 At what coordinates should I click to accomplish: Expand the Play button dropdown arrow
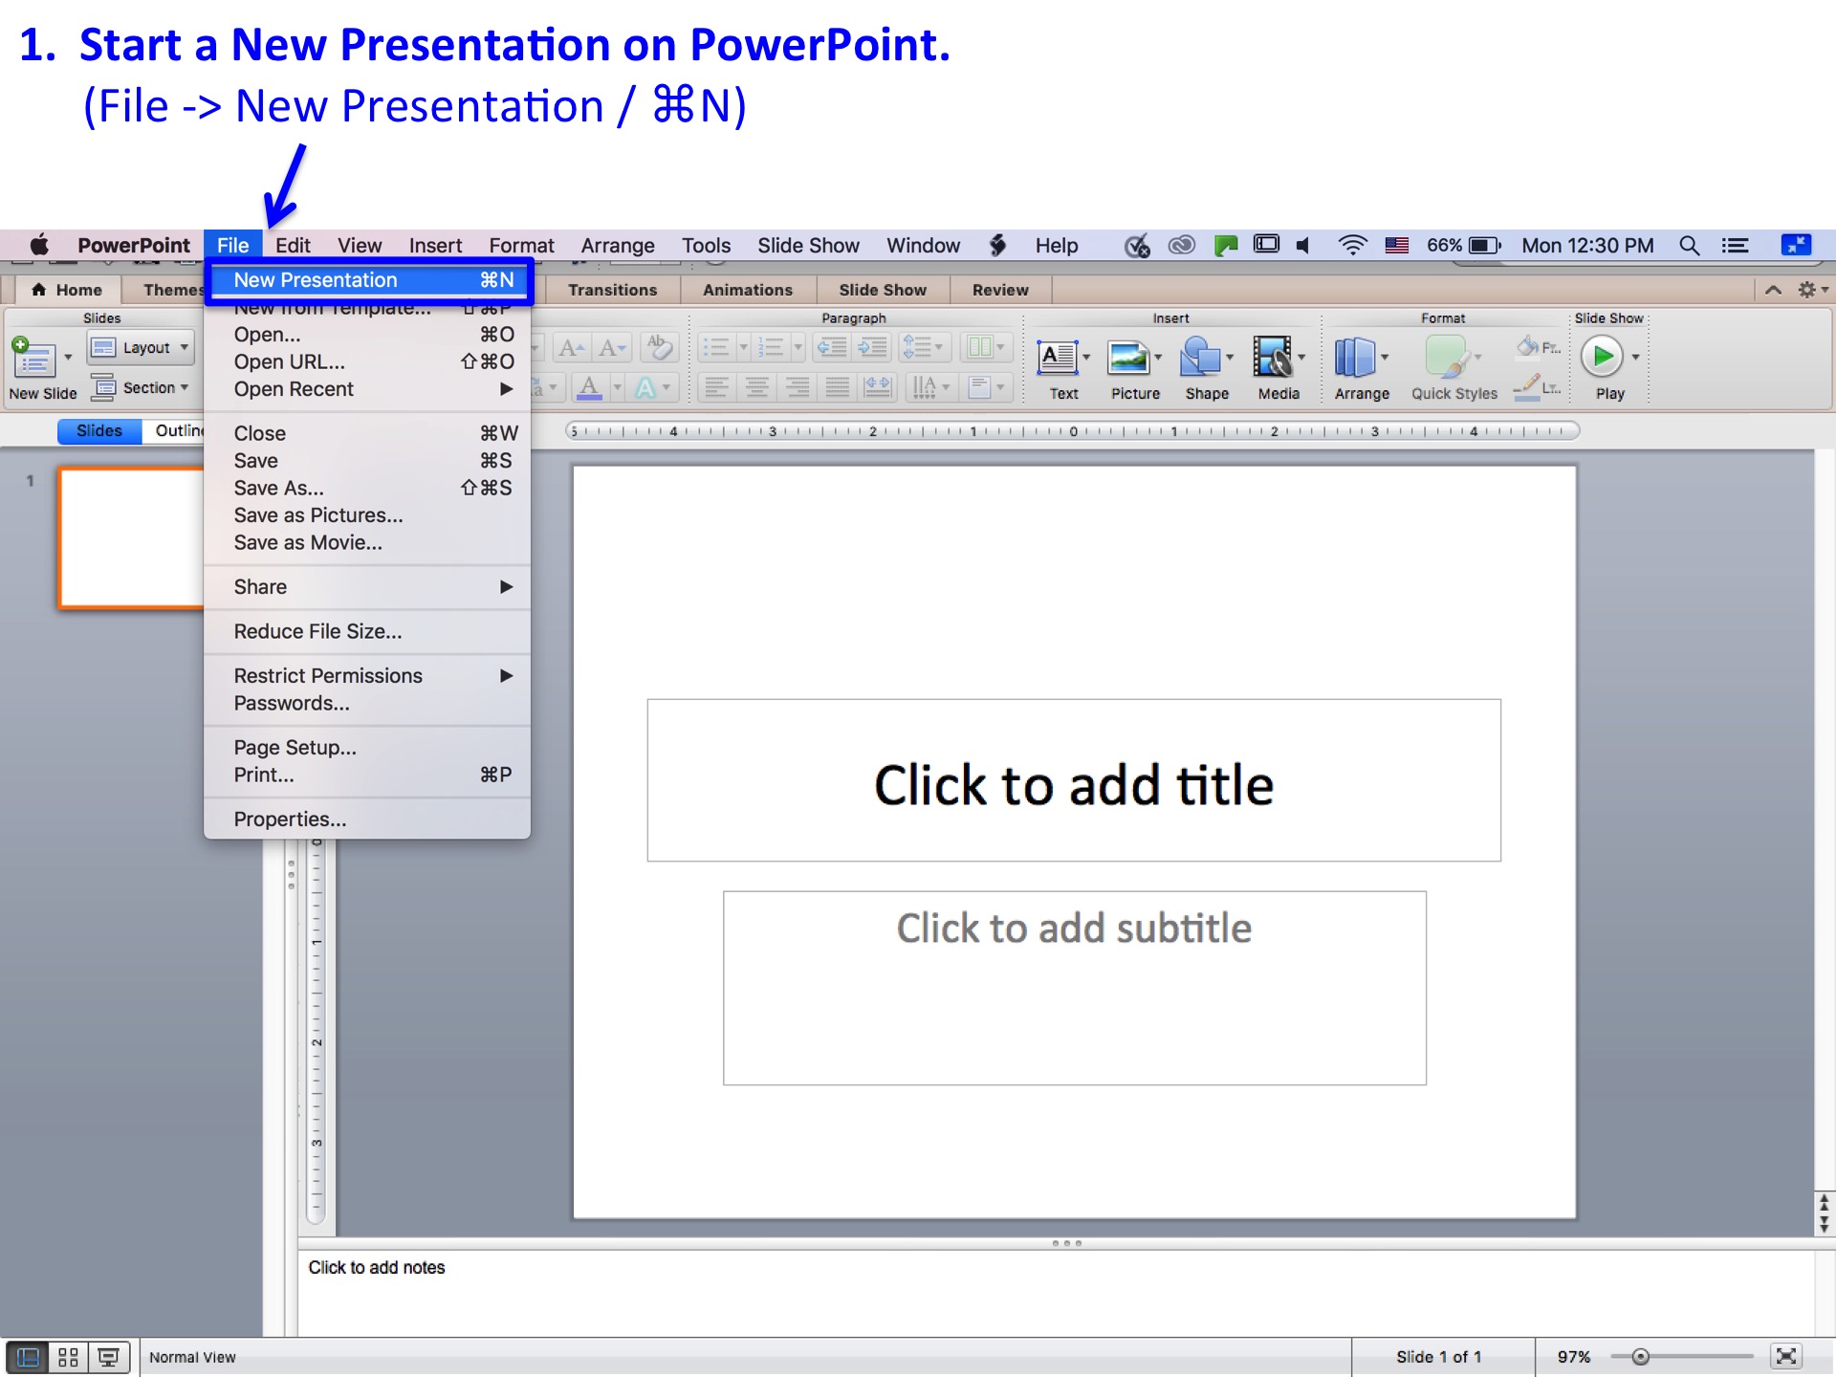click(x=1636, y=358)
